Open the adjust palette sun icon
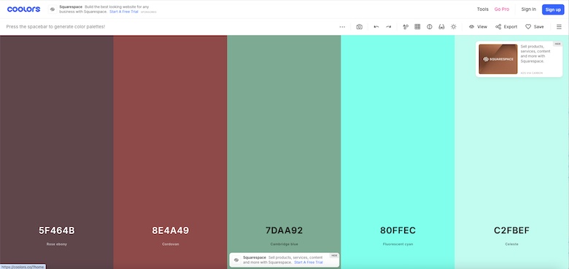Viewport: 569px width, 269px height. click(x=453, y=27)
